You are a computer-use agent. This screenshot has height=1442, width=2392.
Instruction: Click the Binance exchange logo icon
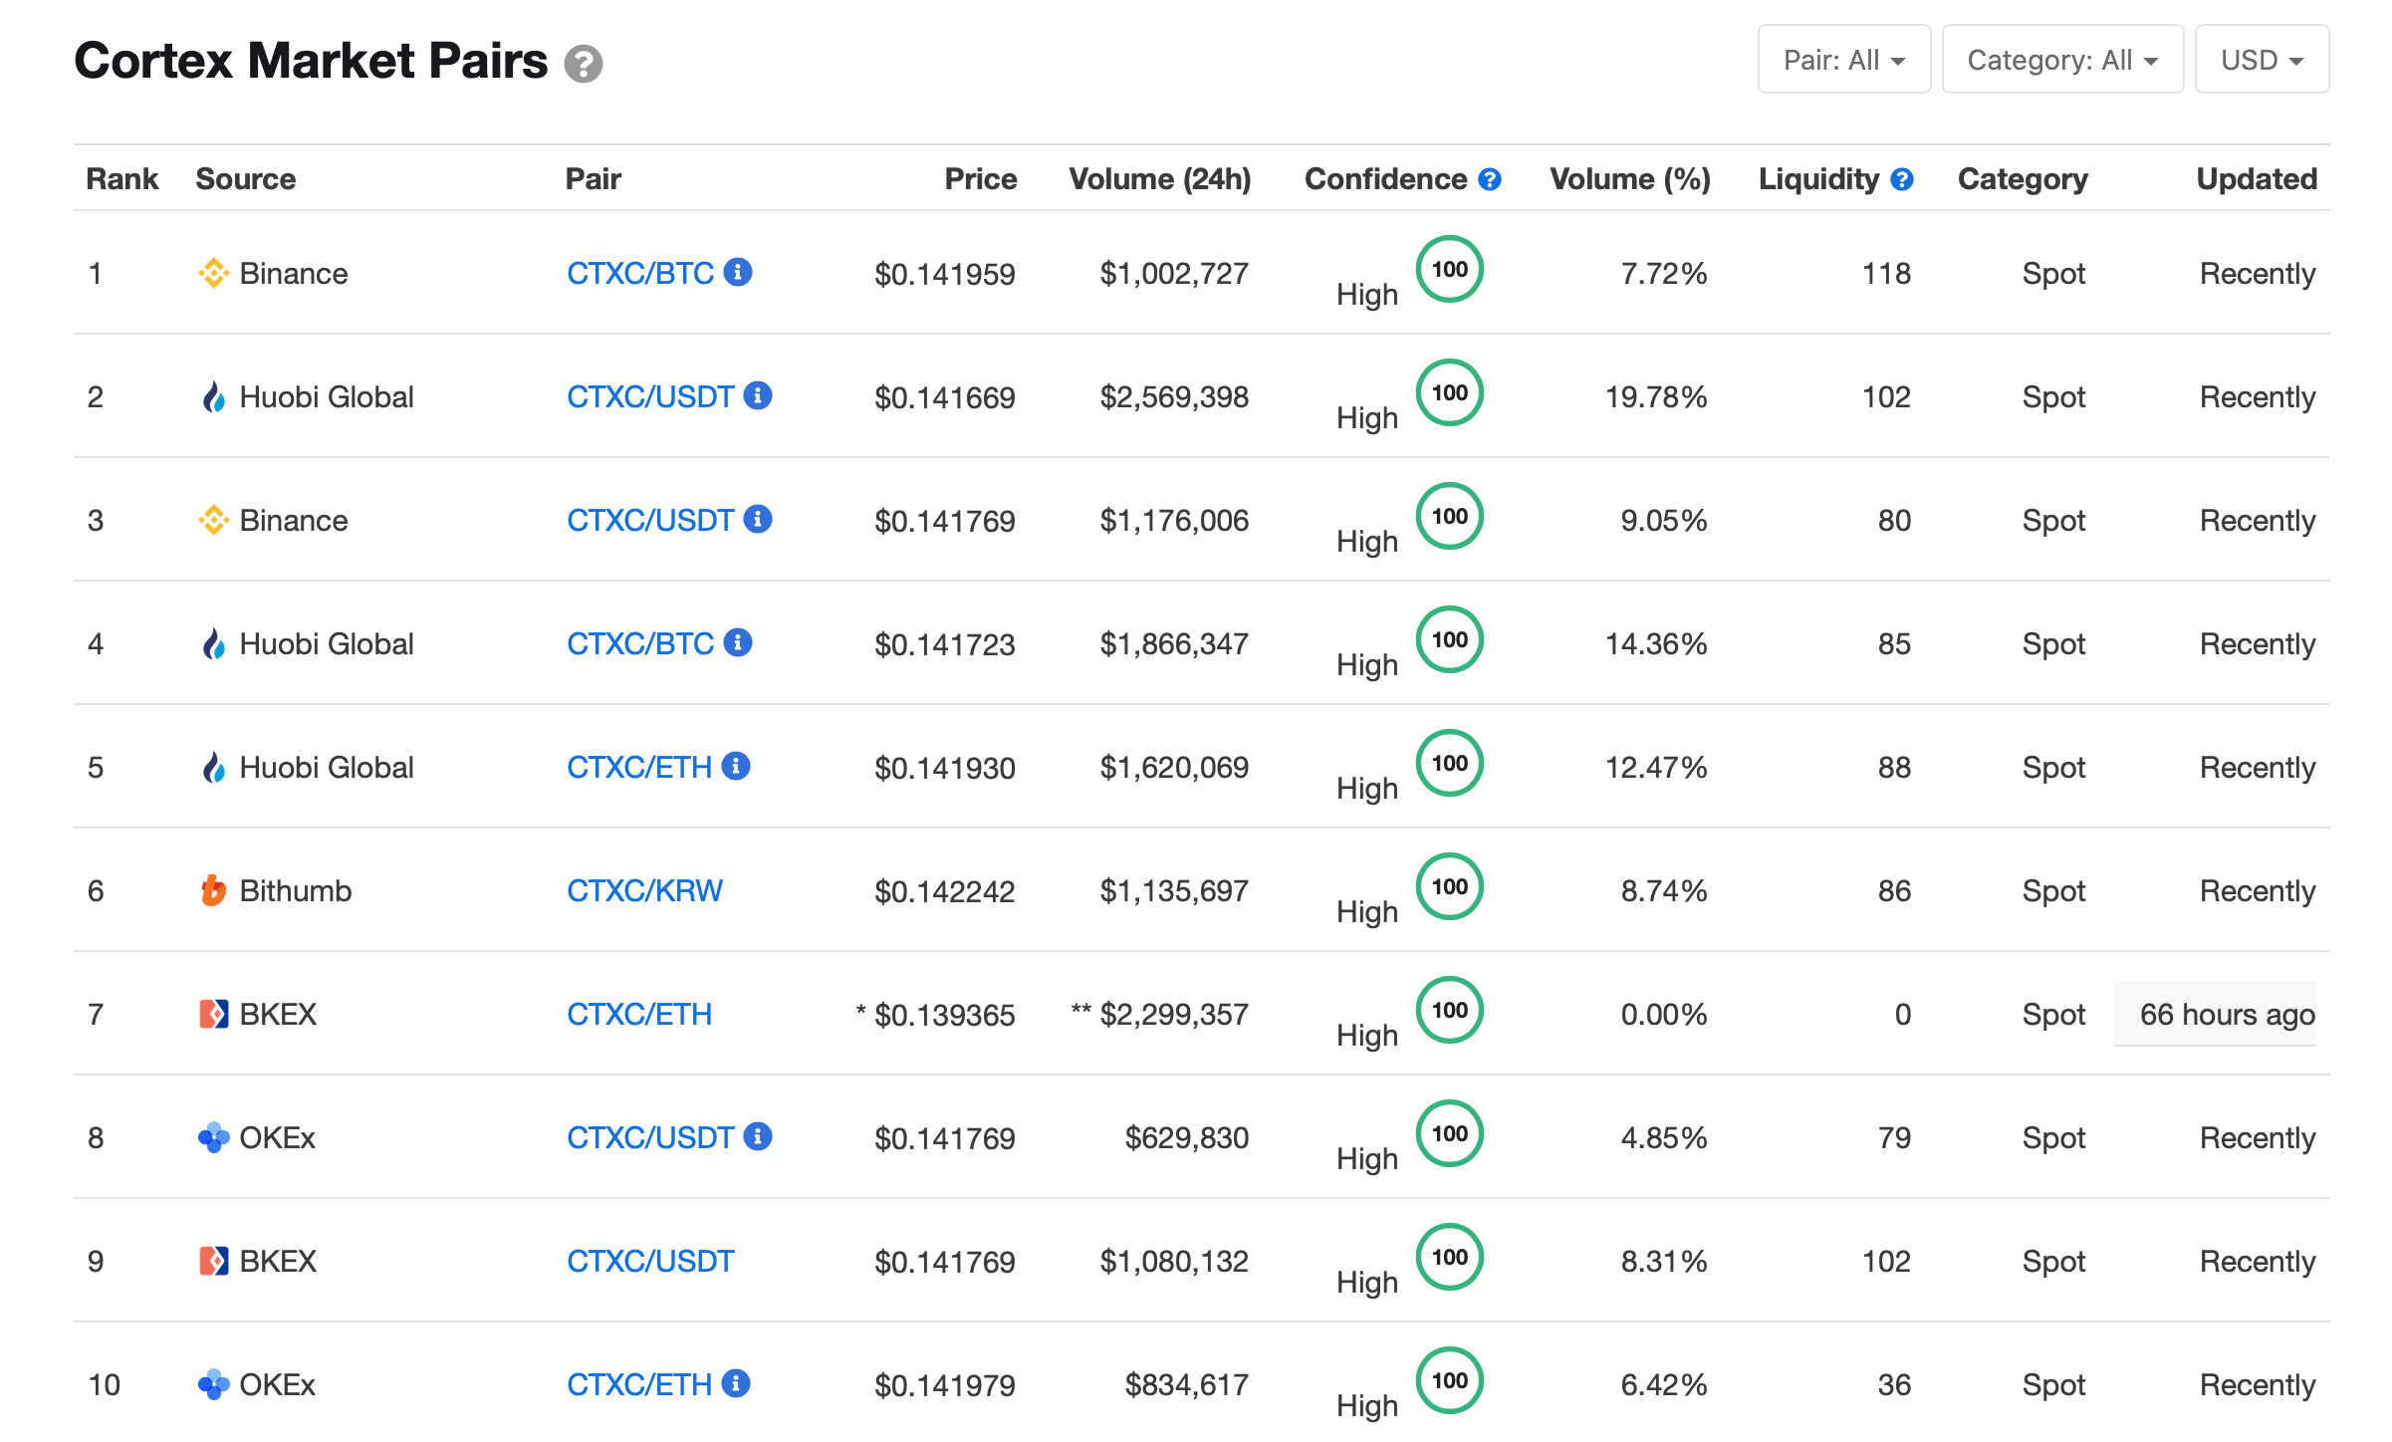[x=212, y=272]
